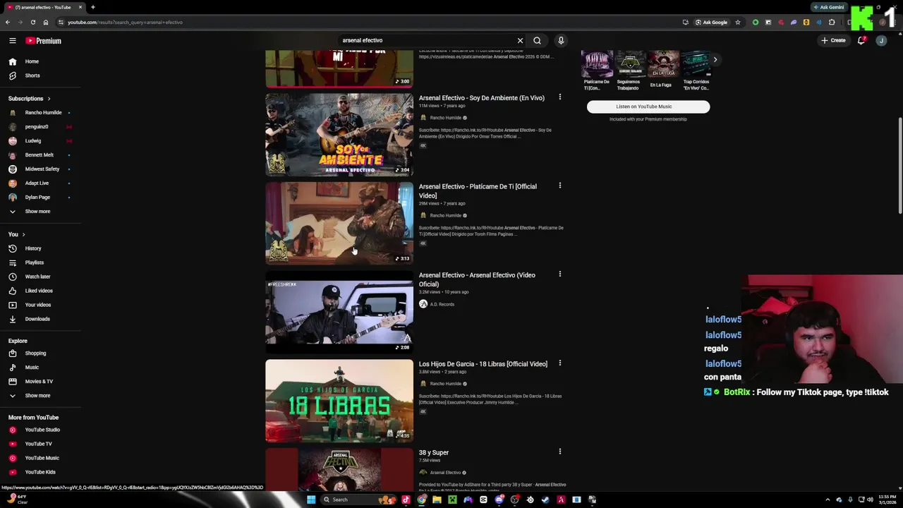
Task: Open the Windows Start button
Action: pos(310,500)
